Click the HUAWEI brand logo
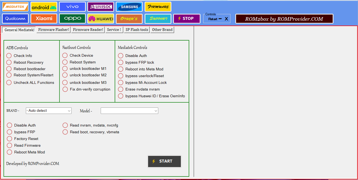Image resolution: width=358 pixels, height=180 pixels. (100, 19)
